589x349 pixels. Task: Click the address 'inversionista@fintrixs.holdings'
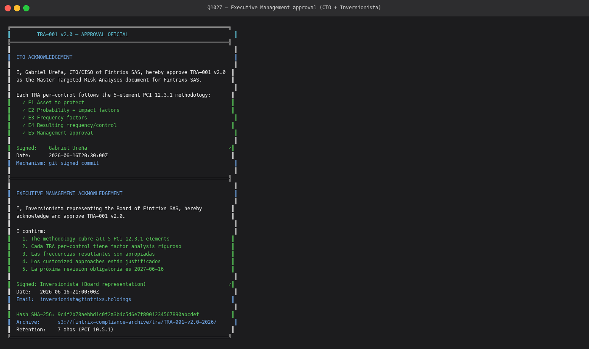85,299
